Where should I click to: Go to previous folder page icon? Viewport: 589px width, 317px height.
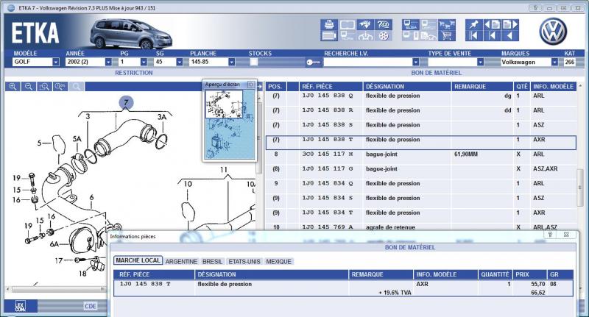click(x=492, y=25)
